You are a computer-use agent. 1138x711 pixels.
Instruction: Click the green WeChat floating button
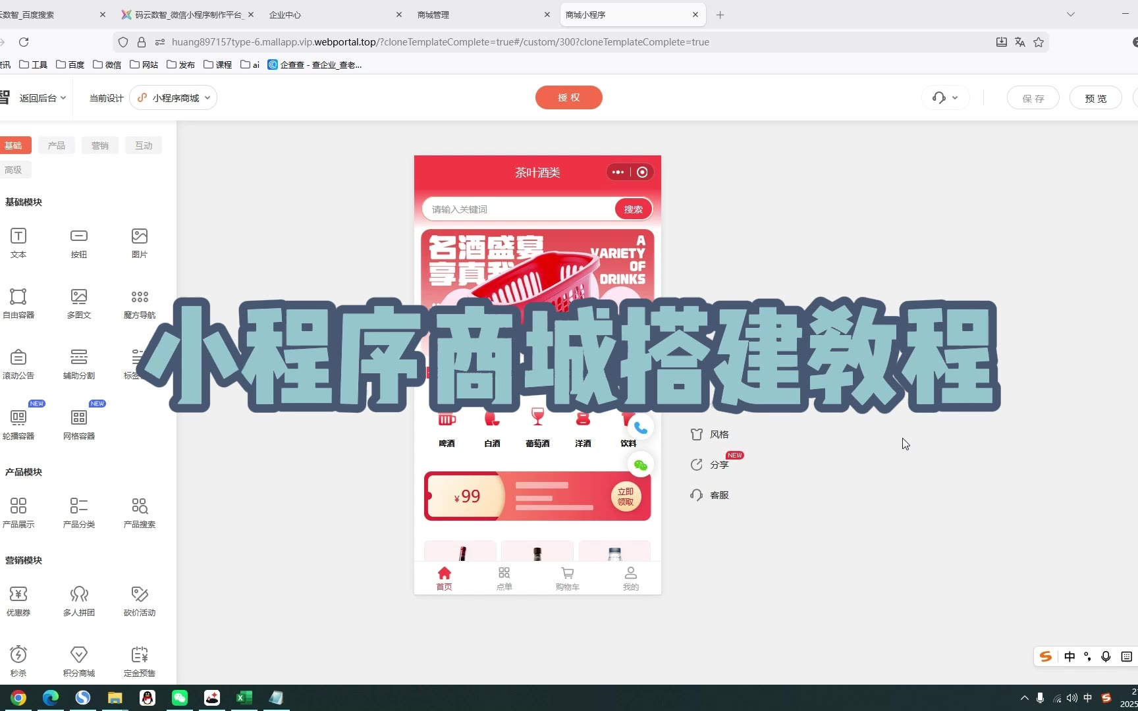(x=640, y=465)
